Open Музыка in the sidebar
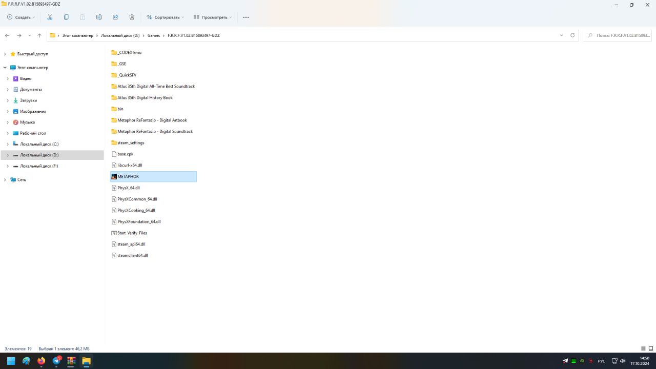 coord(27,122)
